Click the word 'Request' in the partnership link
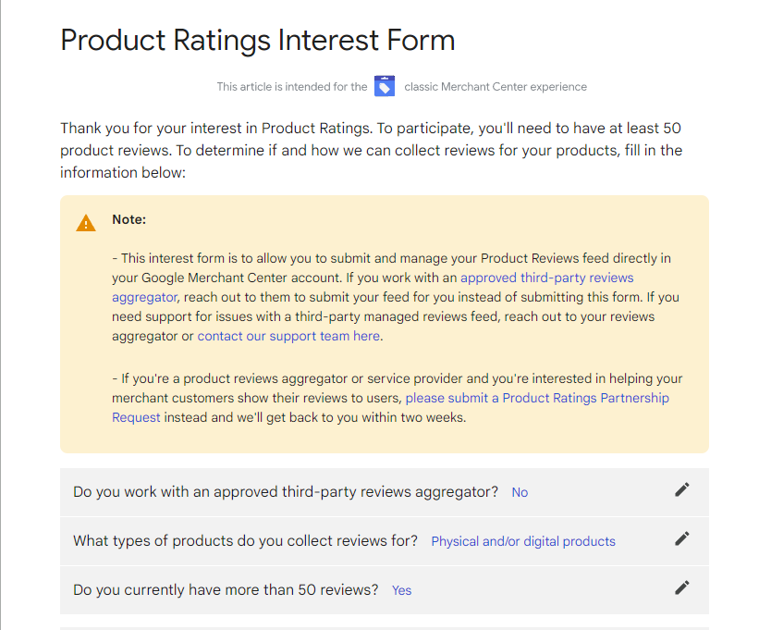This screenshot has width=759, height=630. pos(136,417)
